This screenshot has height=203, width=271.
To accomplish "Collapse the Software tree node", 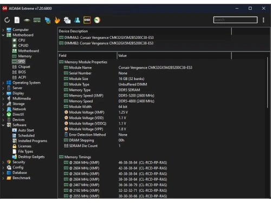I will point(3,125).
